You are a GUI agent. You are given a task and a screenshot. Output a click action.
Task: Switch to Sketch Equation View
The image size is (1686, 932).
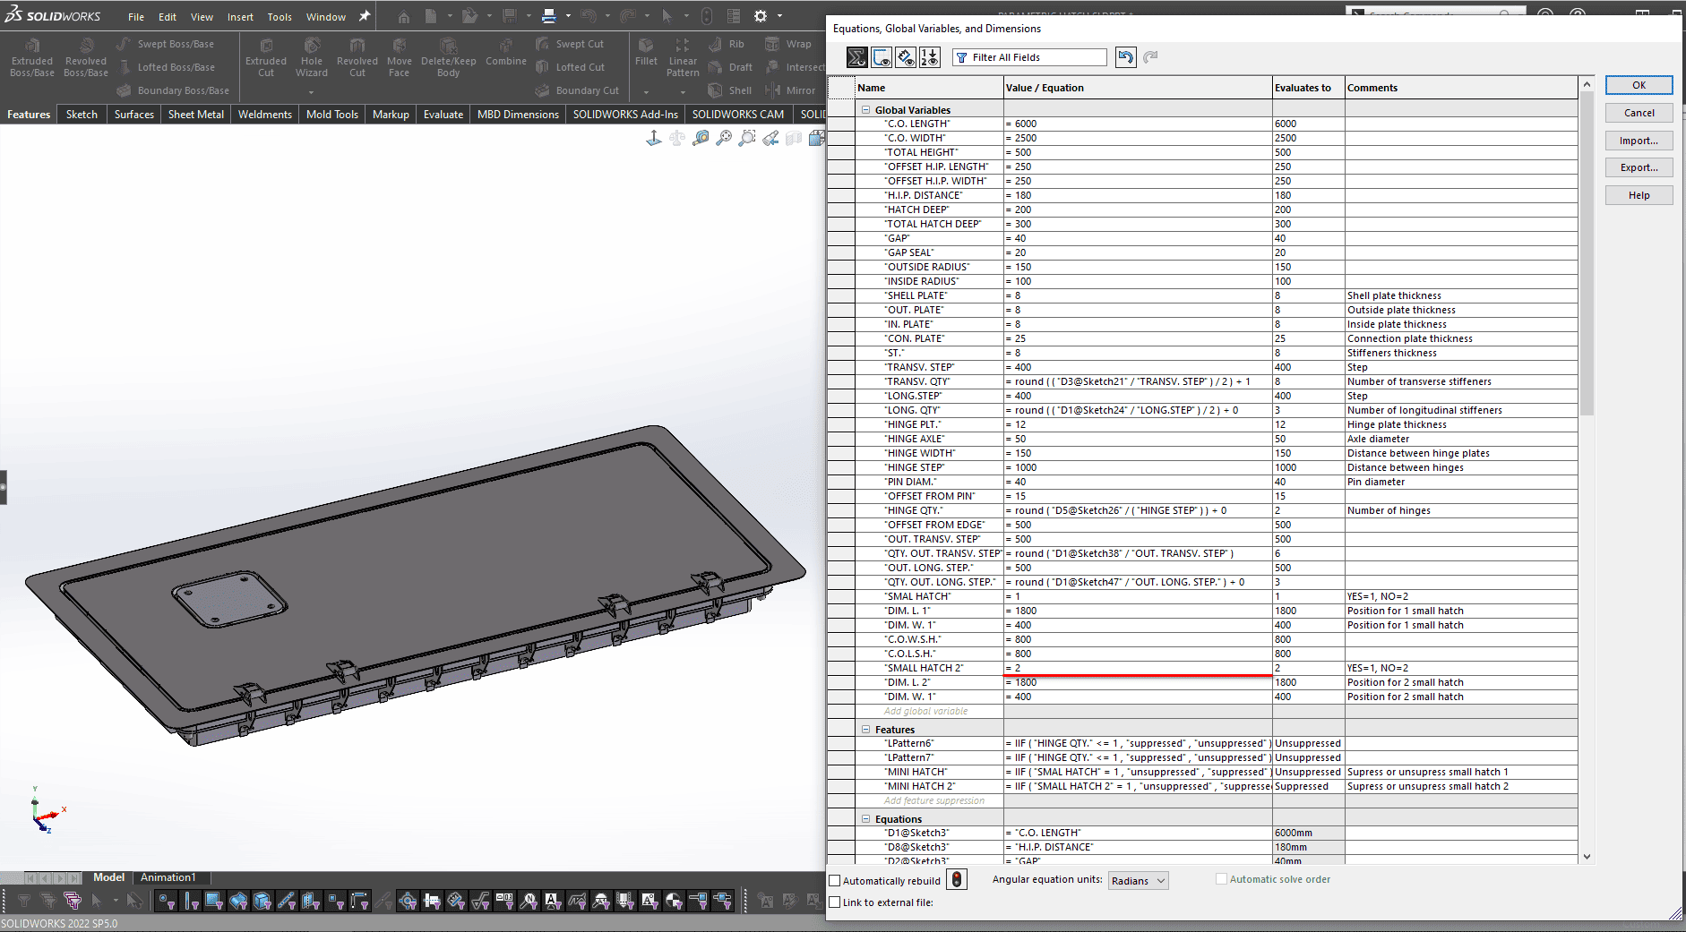point(882,57)
